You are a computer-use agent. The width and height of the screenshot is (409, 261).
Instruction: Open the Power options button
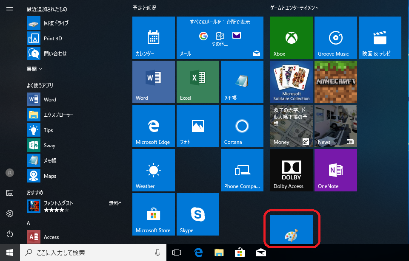[x=10, y=234]
